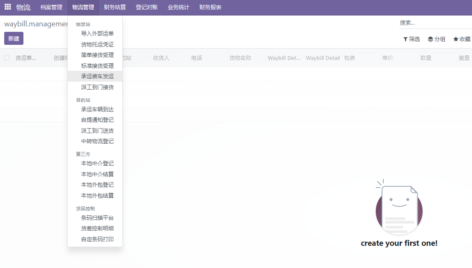472x268 pixels.
Task: Sort by the 收货人 column header
Action: (161, 58)
